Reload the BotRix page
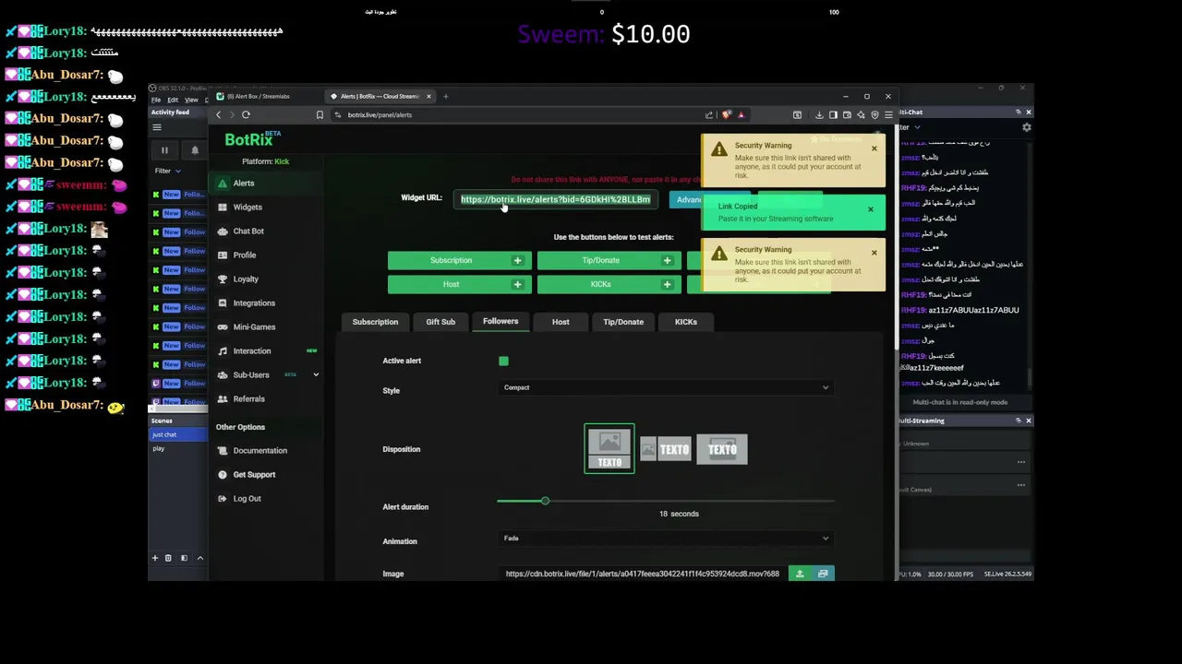Viewport: 1182px width, 664px height. [246, 115]
